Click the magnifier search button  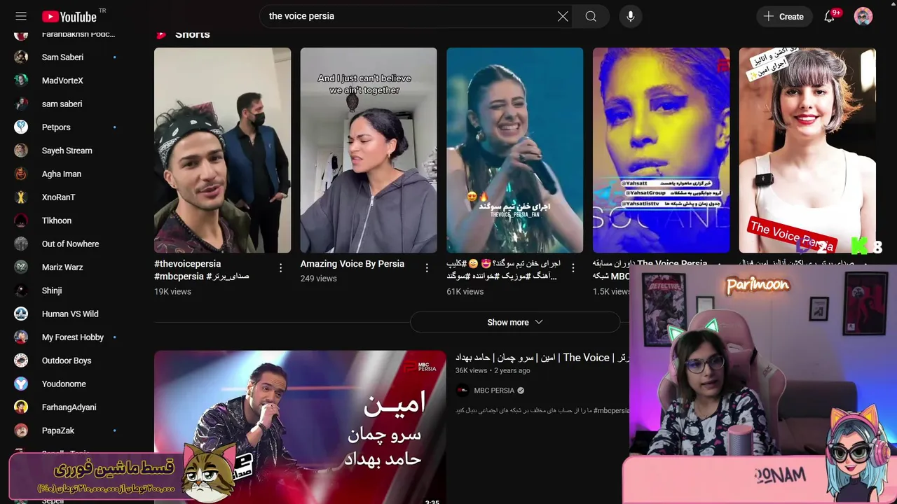click(591, 16)
